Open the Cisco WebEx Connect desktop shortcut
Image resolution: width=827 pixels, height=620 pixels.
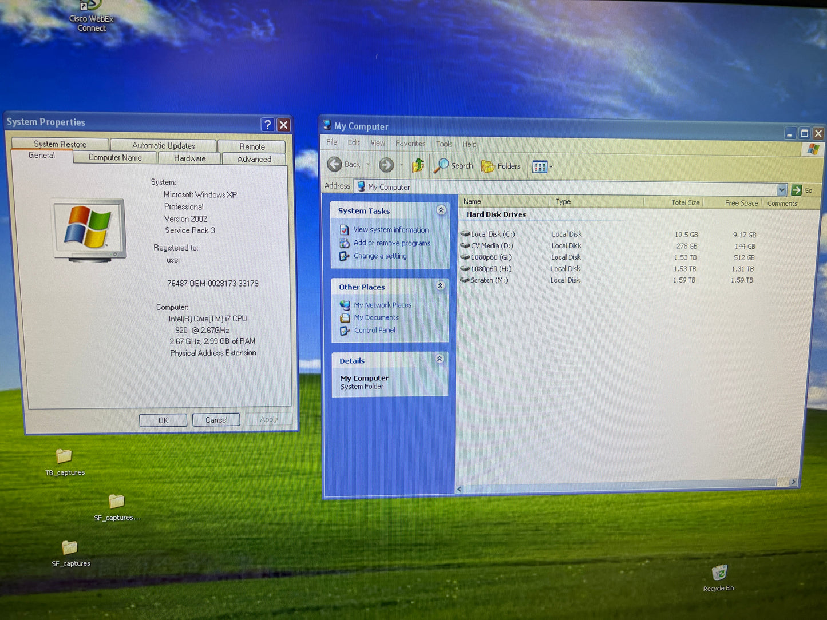91,17
